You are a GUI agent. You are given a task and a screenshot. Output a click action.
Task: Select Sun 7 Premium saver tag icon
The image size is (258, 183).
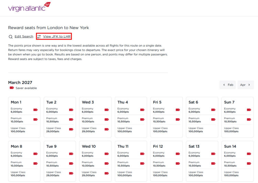coord(249,119)
